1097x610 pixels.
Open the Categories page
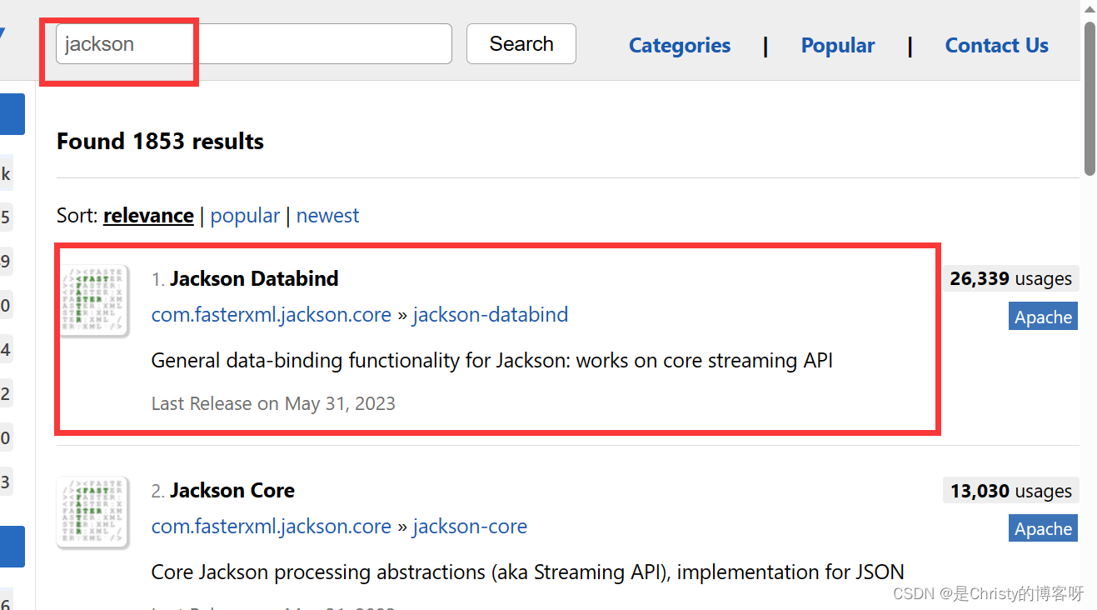(x=680, y=46)
